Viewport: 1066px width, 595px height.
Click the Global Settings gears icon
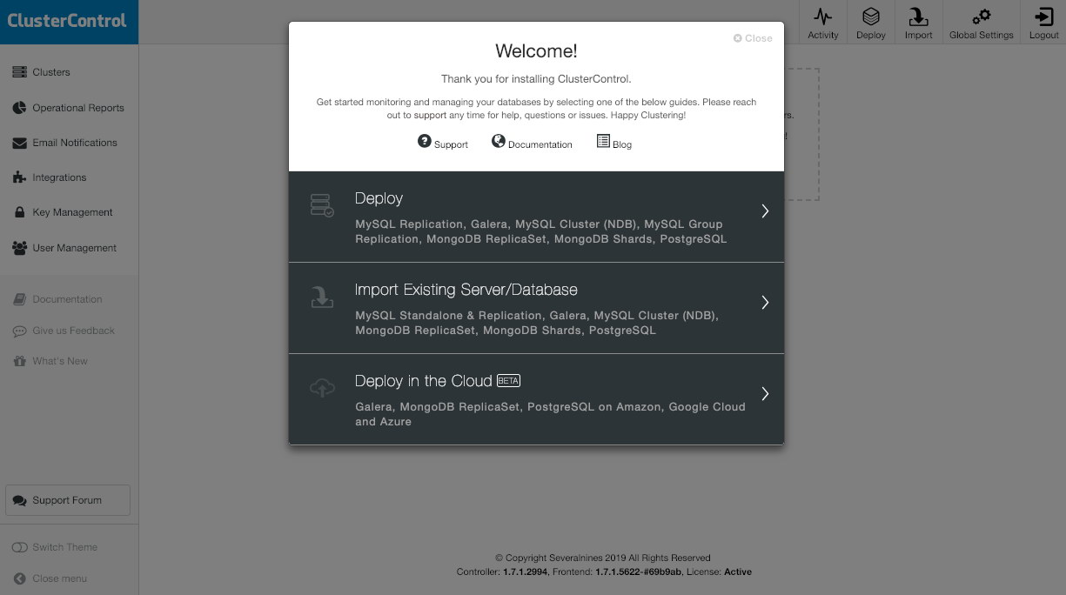point(982,17)
